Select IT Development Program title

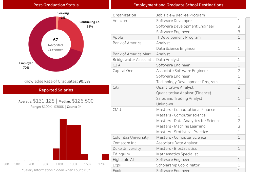coord(178,37)
